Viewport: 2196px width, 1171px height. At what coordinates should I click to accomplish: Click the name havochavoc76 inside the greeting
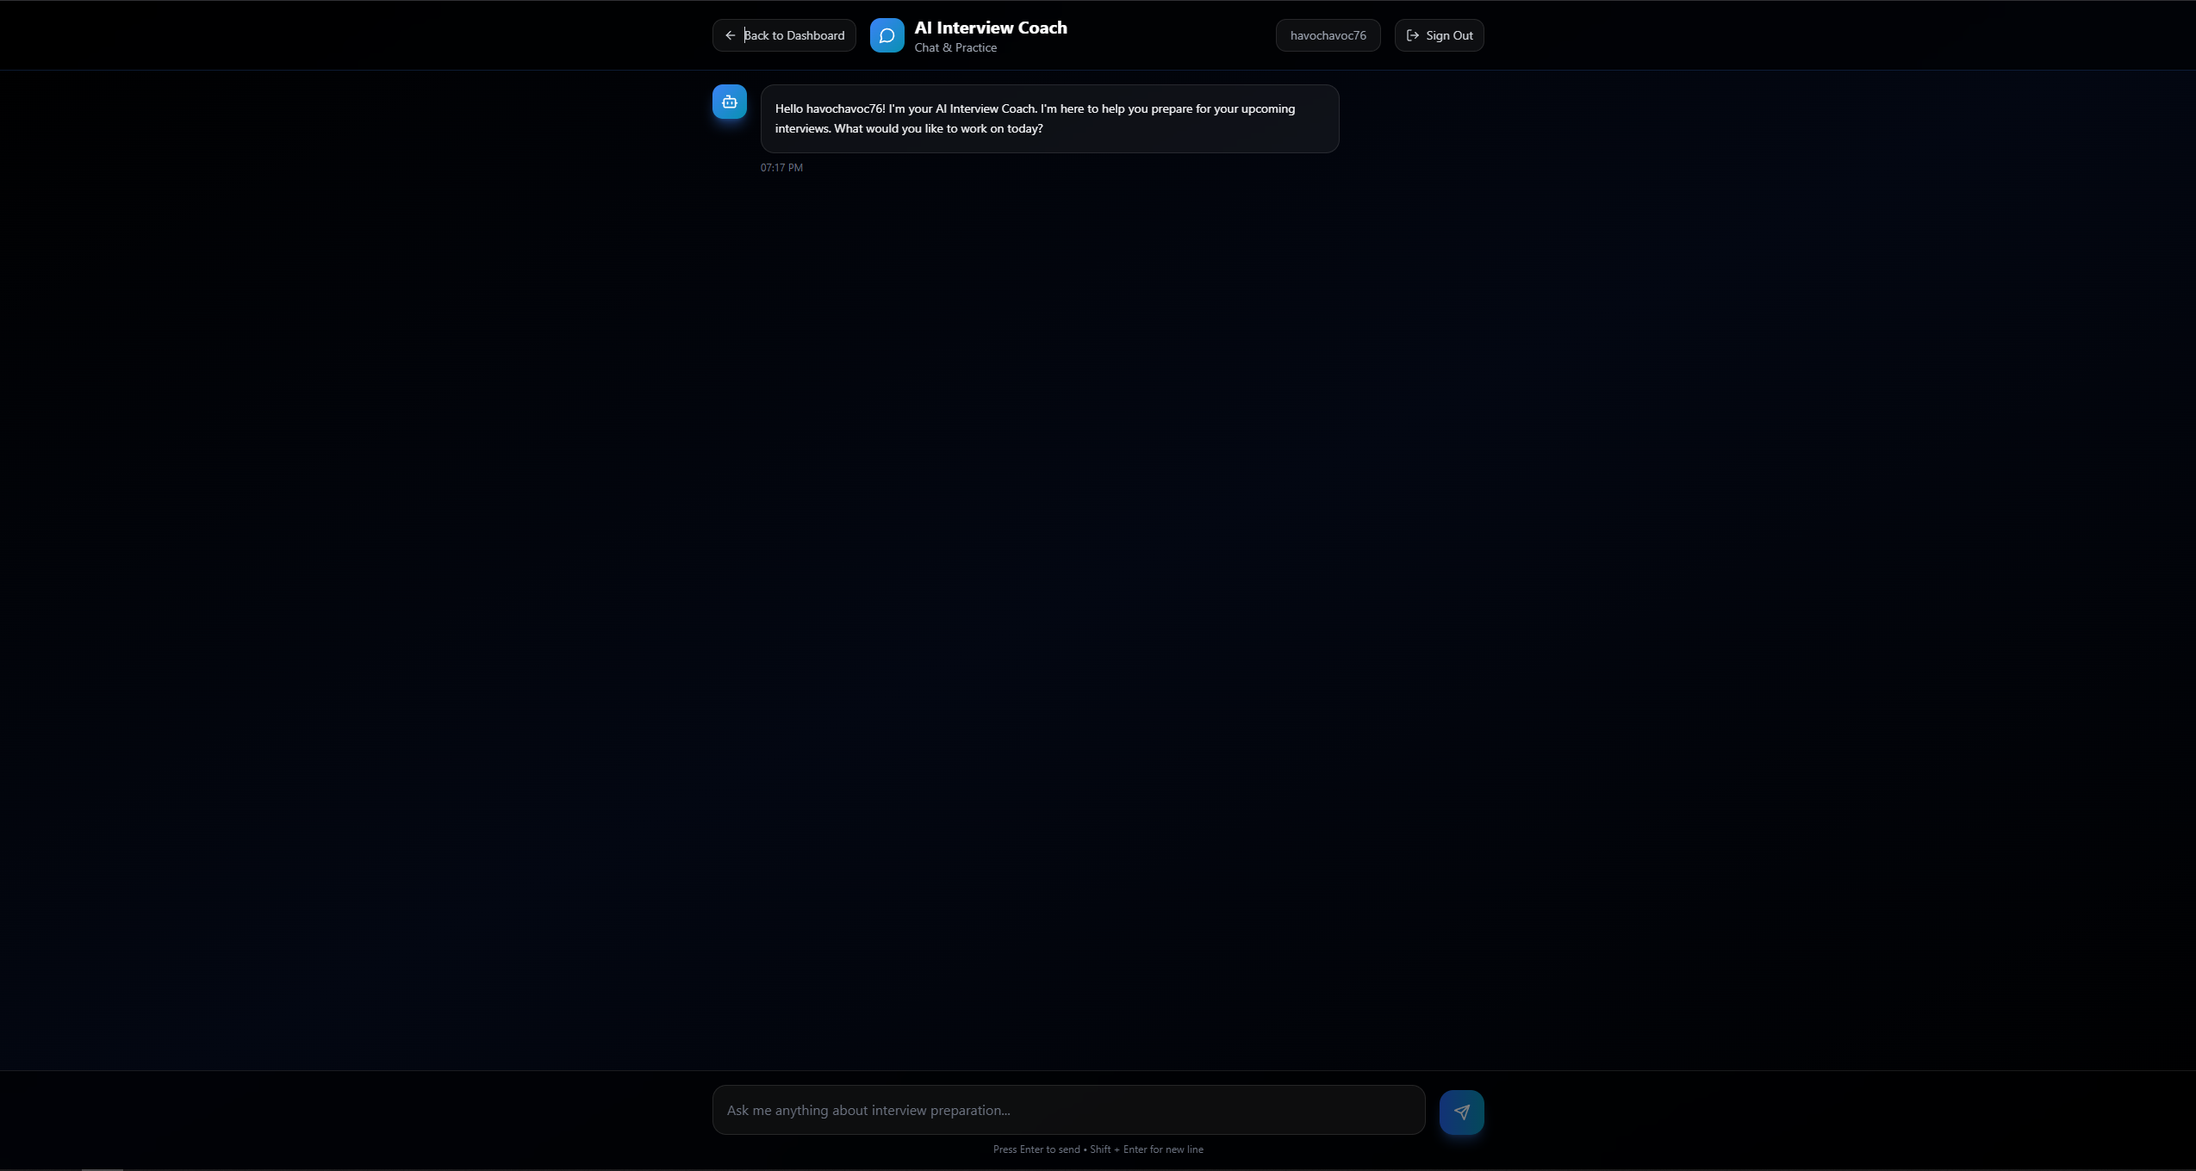tap(844, 108)
